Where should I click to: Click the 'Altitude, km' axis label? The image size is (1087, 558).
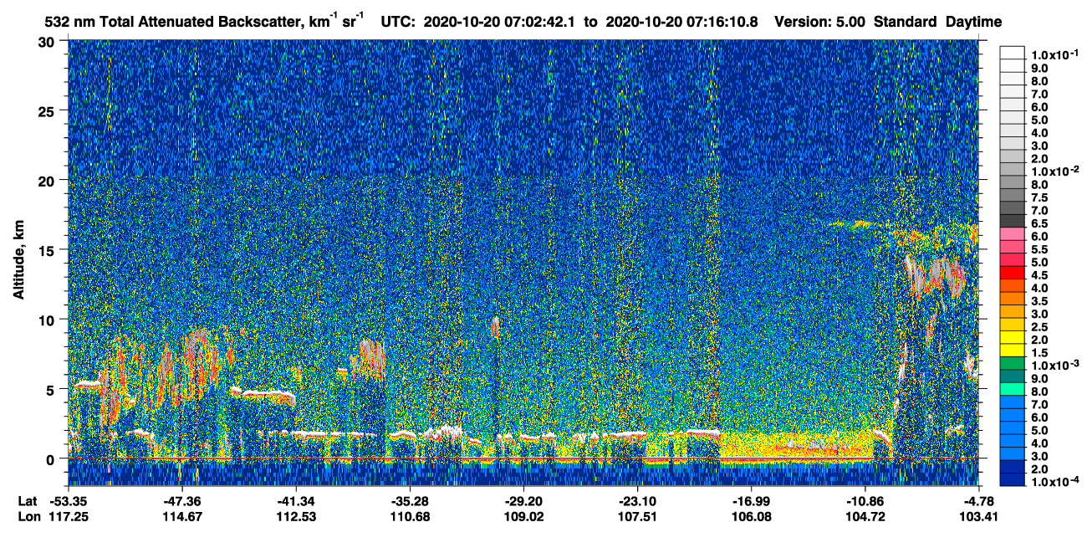(x=18, y=261)
